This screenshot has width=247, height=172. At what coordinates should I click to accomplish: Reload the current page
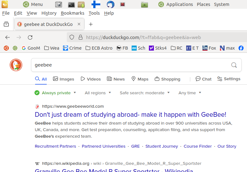(30, 37)
